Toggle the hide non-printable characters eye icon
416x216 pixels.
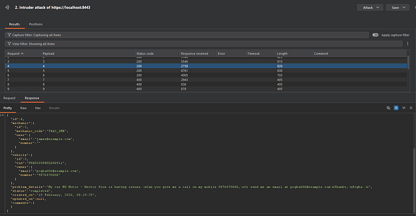point(389,108)
